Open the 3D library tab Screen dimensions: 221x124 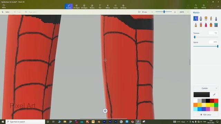[x=123, y=6]
